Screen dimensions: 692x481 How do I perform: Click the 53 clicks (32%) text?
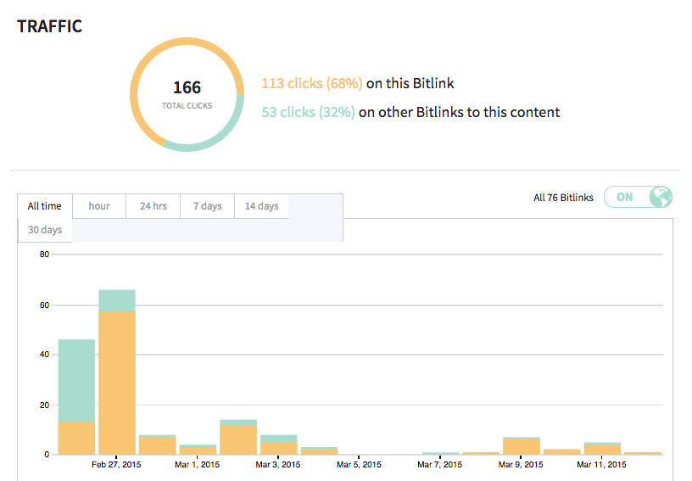tap(308, 113)
